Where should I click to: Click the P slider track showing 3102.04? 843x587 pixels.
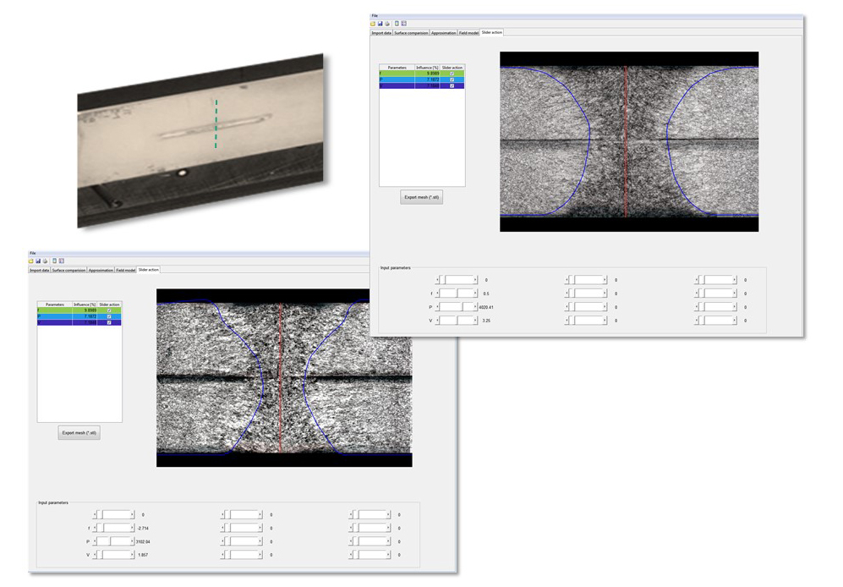[x=114, y=541]
